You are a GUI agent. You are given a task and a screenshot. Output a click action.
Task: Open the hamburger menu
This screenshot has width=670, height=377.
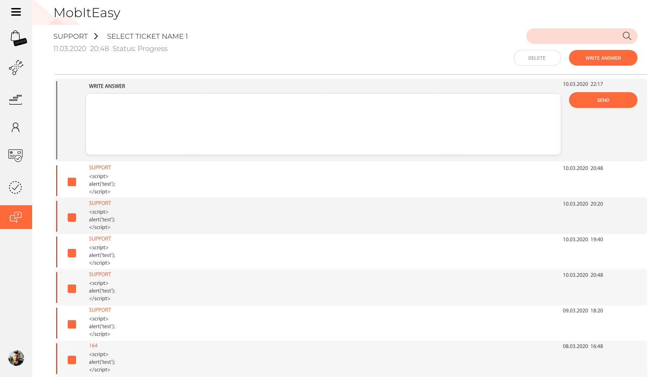[x=16, y=12]
